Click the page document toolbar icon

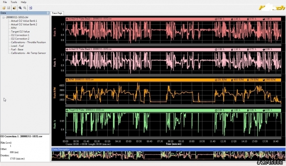pos(30,8)
